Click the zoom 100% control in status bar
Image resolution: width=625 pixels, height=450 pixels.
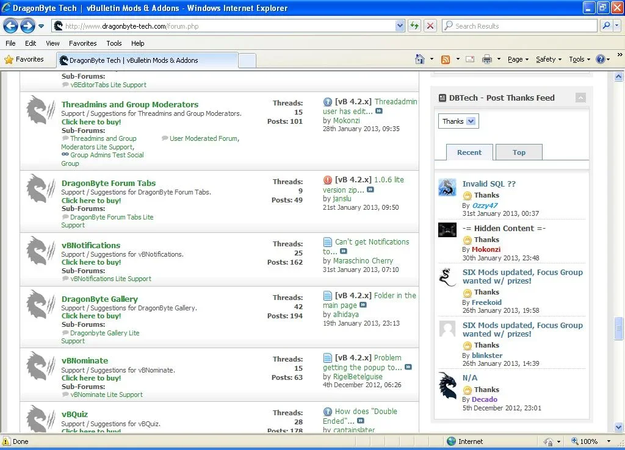584,441
